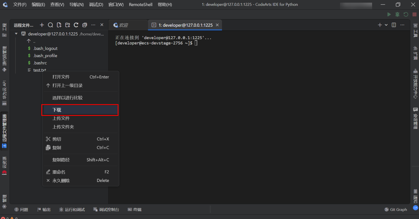Screen dimensions: 419x219
Task: Open the 华为云 API sidebar panel
Action: pos(4,93)
